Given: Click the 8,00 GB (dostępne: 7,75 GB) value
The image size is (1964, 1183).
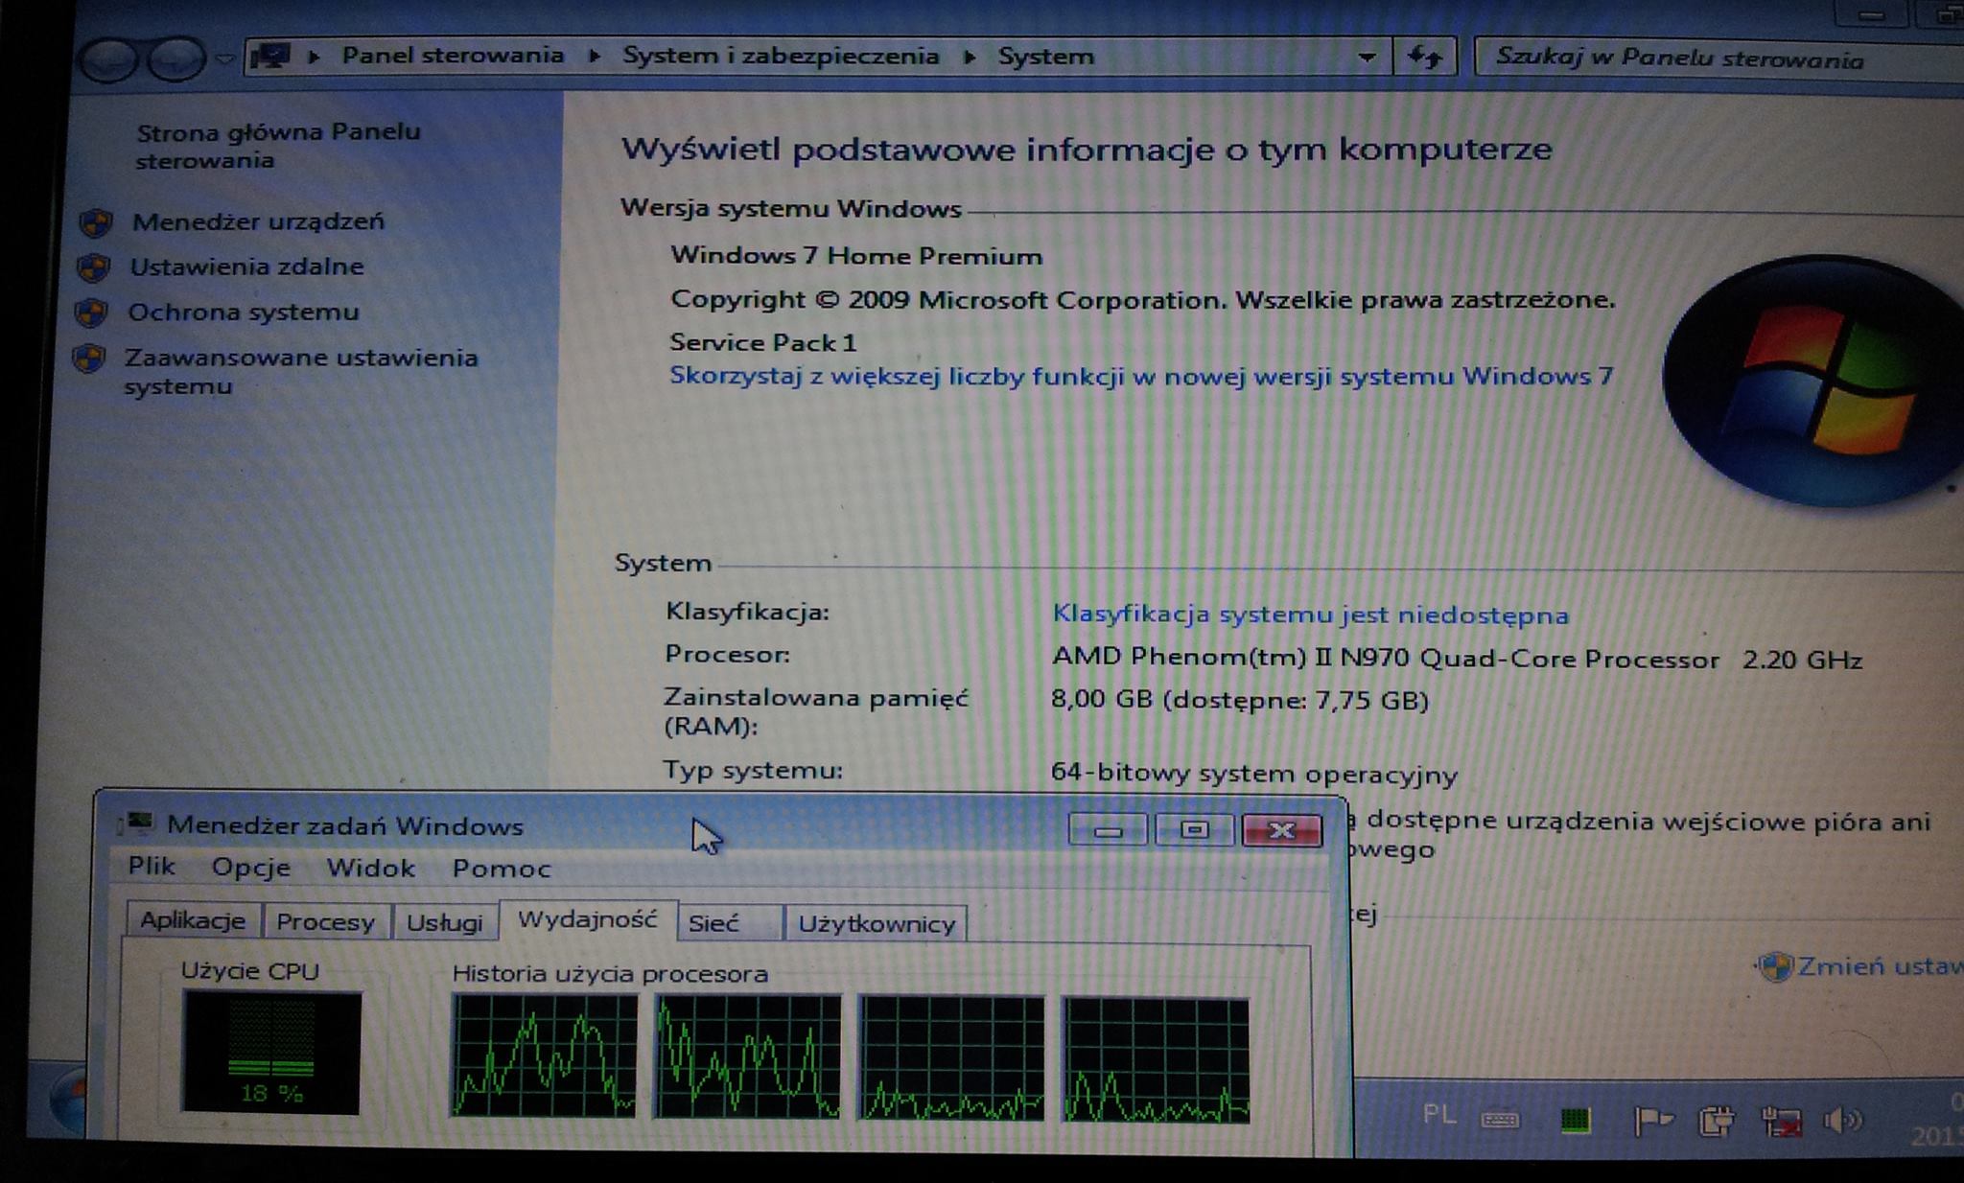Looking at the screenshot, I should [1240, 700].
